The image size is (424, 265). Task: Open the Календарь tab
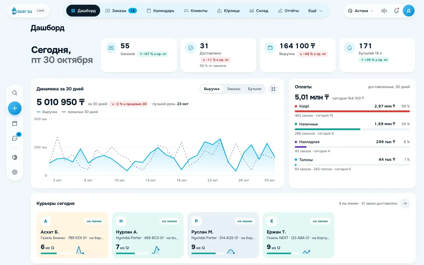pos(160,11)
